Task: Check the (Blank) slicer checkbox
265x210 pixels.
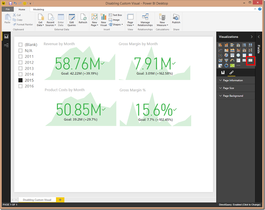Action: pos(20,45)
